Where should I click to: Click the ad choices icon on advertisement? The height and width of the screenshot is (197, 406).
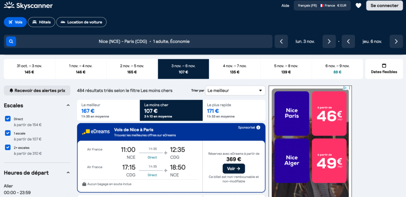pyautogui.click(x=345, y=88)
